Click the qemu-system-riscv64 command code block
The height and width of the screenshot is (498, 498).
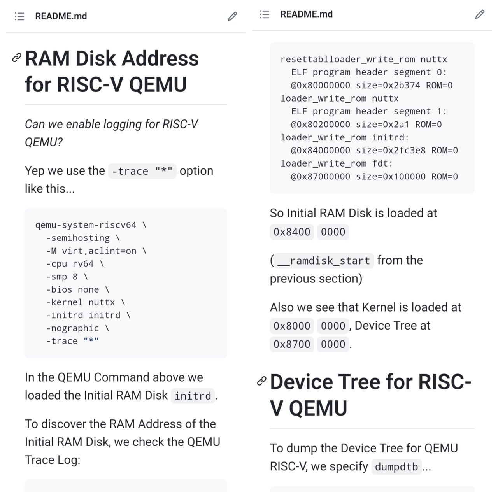pyautogui.click(x=126, y=283)
